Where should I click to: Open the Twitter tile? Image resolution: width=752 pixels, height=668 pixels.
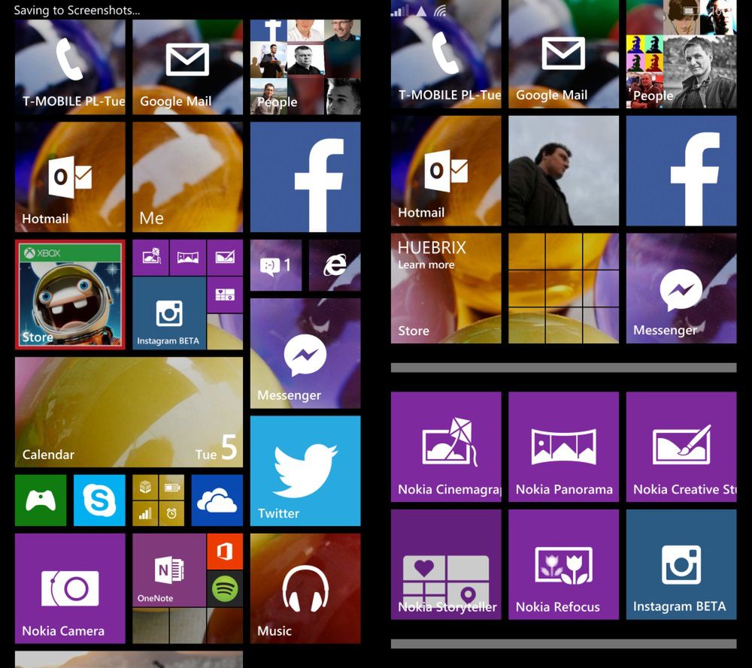tap(305, 470)
